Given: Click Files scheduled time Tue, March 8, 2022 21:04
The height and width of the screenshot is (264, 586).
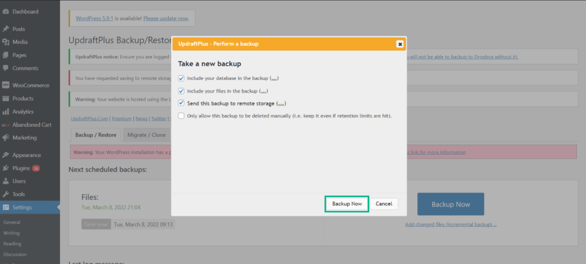Looking at the screenshot, I should click(111, 207).
